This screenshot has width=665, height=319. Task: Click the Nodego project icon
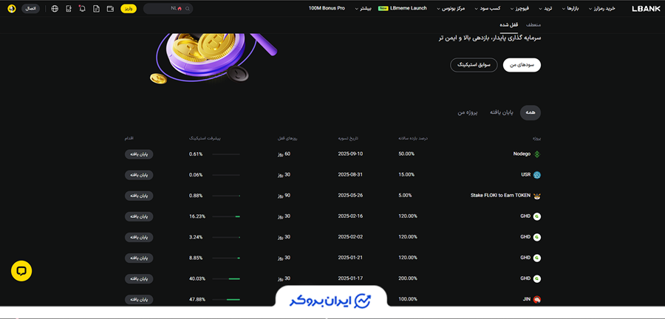(537, 154)
